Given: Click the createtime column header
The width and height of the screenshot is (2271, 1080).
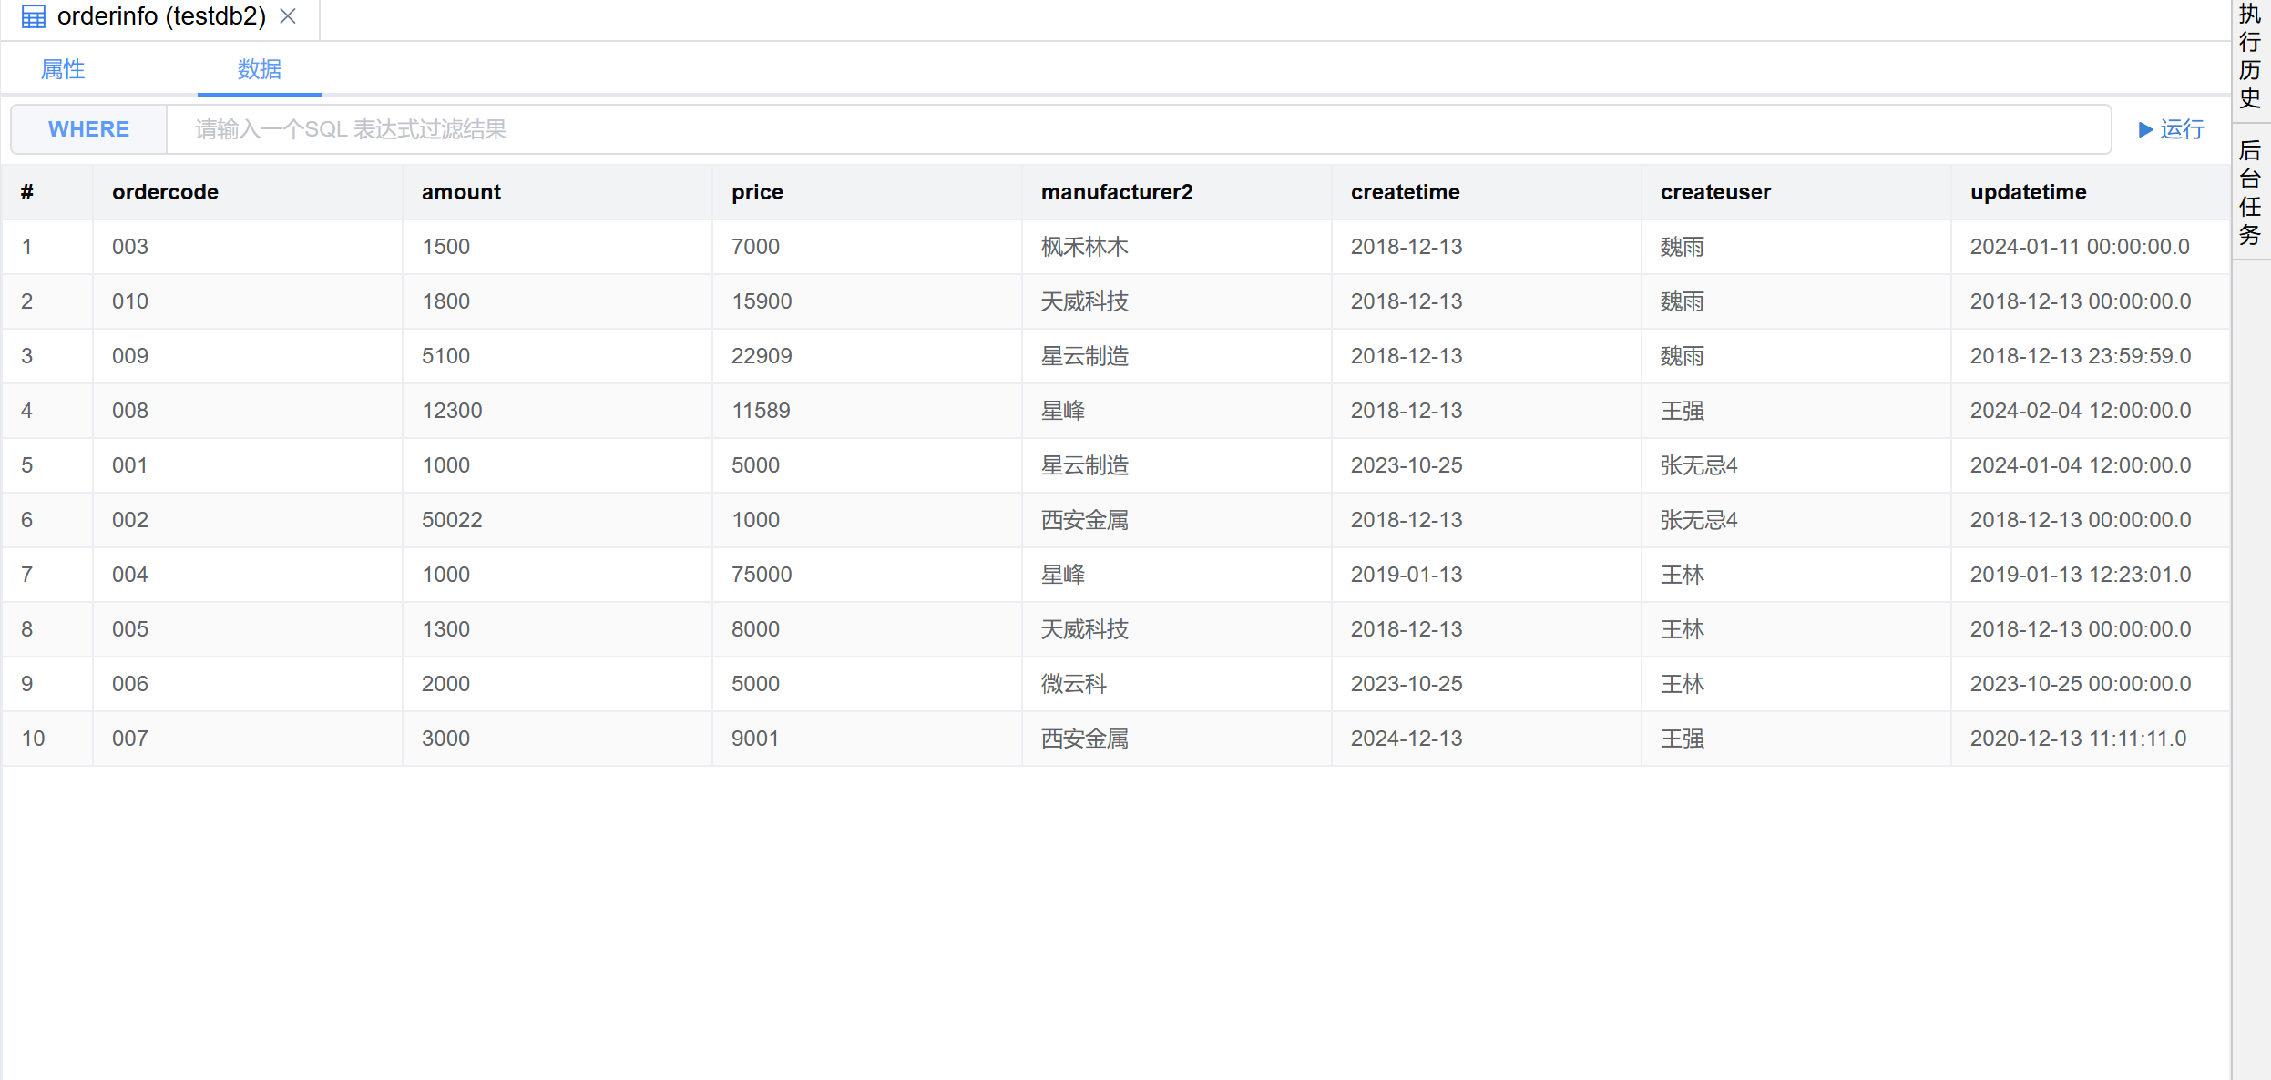Looking at the screenshot, I should [1405, 192].
